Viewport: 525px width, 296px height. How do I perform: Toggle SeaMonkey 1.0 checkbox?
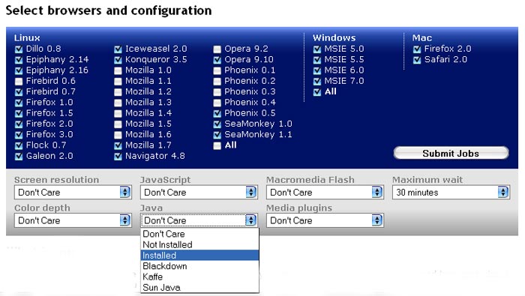tap(217, 124)
